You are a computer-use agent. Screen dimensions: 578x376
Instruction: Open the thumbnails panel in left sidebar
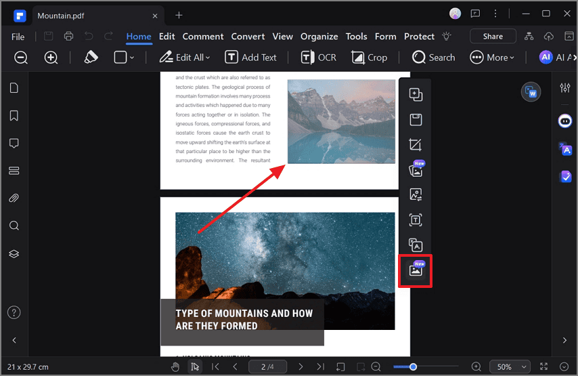coord(14,88)
